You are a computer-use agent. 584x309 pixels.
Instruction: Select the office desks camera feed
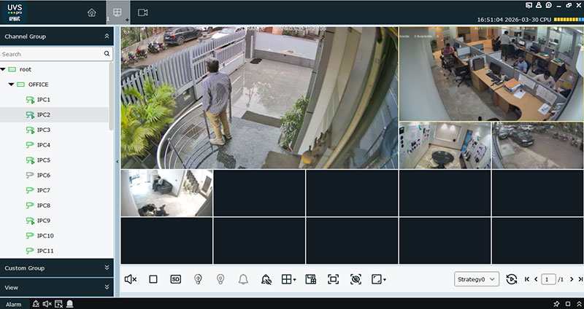[491, 74]
